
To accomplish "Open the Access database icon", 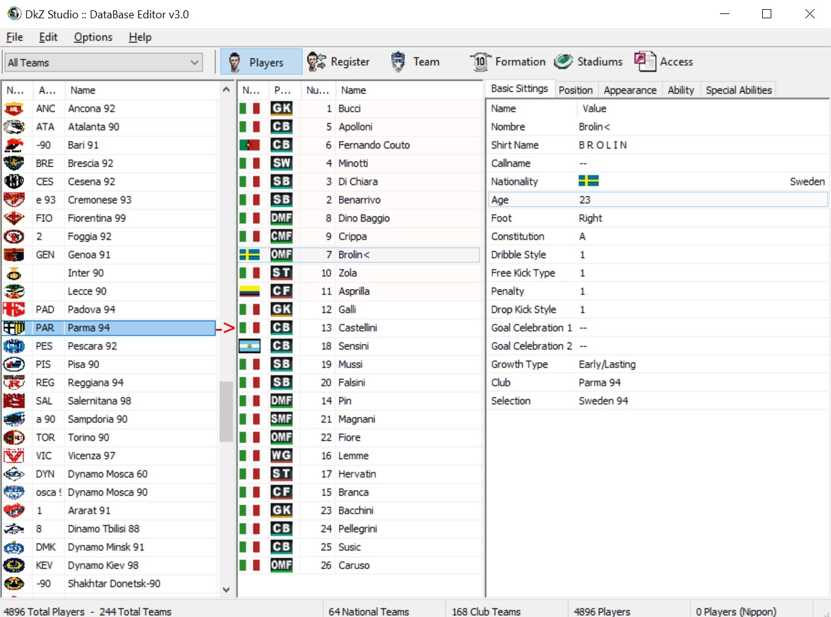I will pyautogui.click(x=645, y=62).
